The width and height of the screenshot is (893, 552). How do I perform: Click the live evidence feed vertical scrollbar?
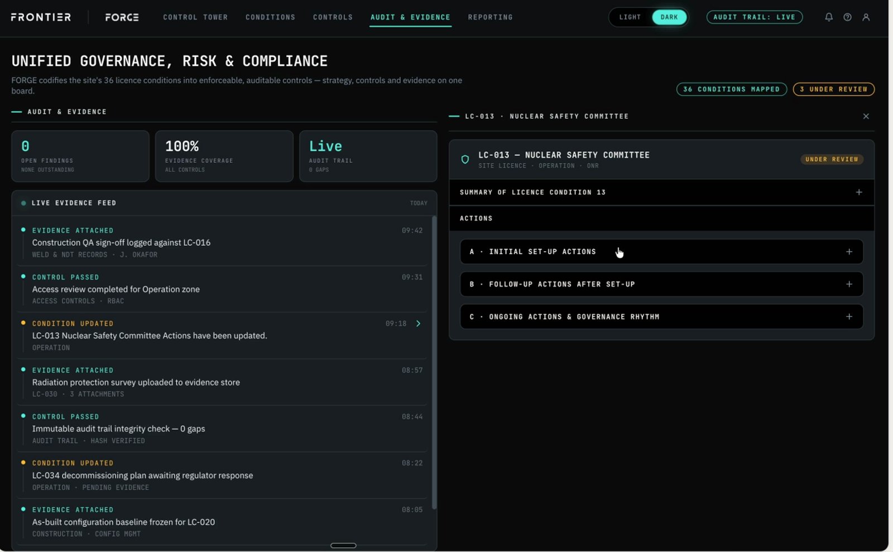click(434, 363)
